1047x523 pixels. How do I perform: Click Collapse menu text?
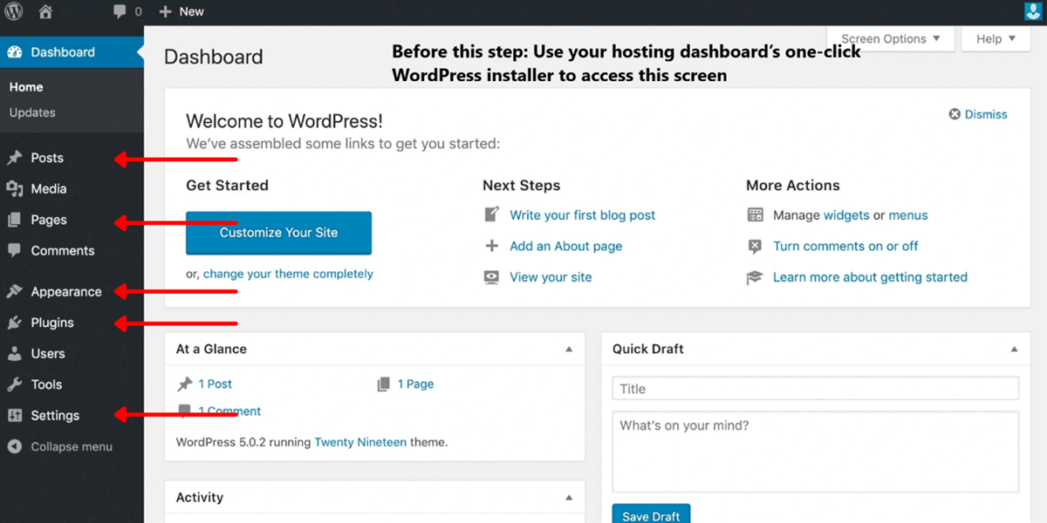point(72,446)
